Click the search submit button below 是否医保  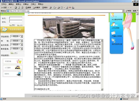tap(14, 53)
